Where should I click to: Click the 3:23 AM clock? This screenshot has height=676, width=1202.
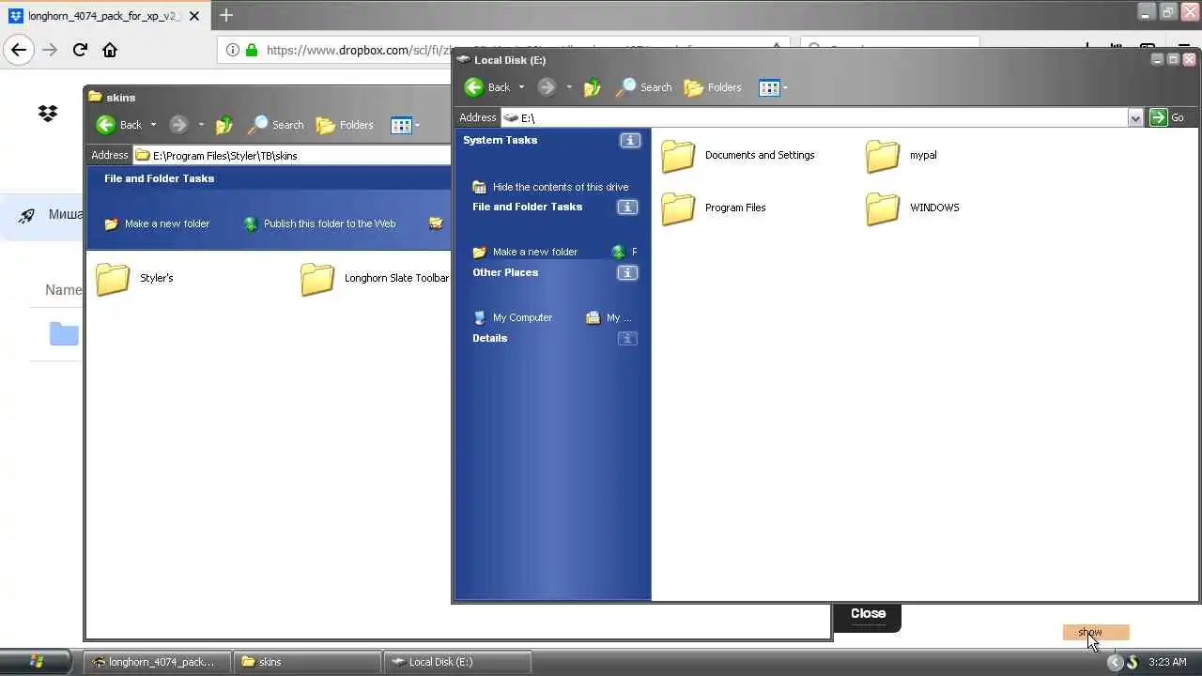coord(1167,662)
